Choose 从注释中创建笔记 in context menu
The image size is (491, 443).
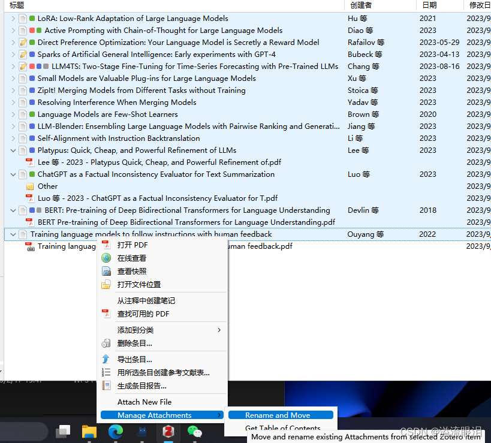pyautogui.click(x=164, y=300)
